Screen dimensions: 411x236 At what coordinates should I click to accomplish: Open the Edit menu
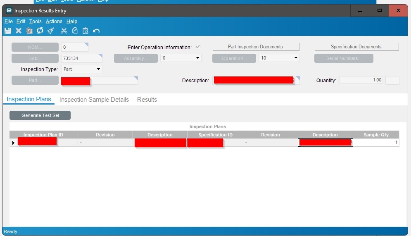pyautogui.click(x=21, y=21)
